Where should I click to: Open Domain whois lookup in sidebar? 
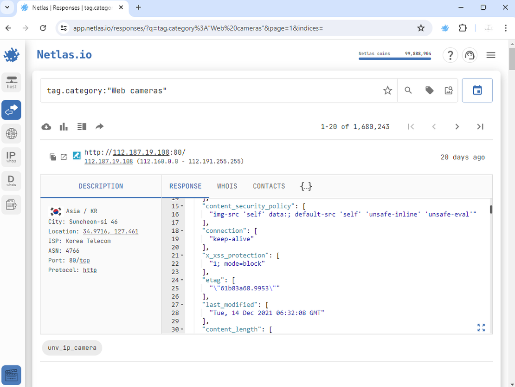[x=12, y=180]
